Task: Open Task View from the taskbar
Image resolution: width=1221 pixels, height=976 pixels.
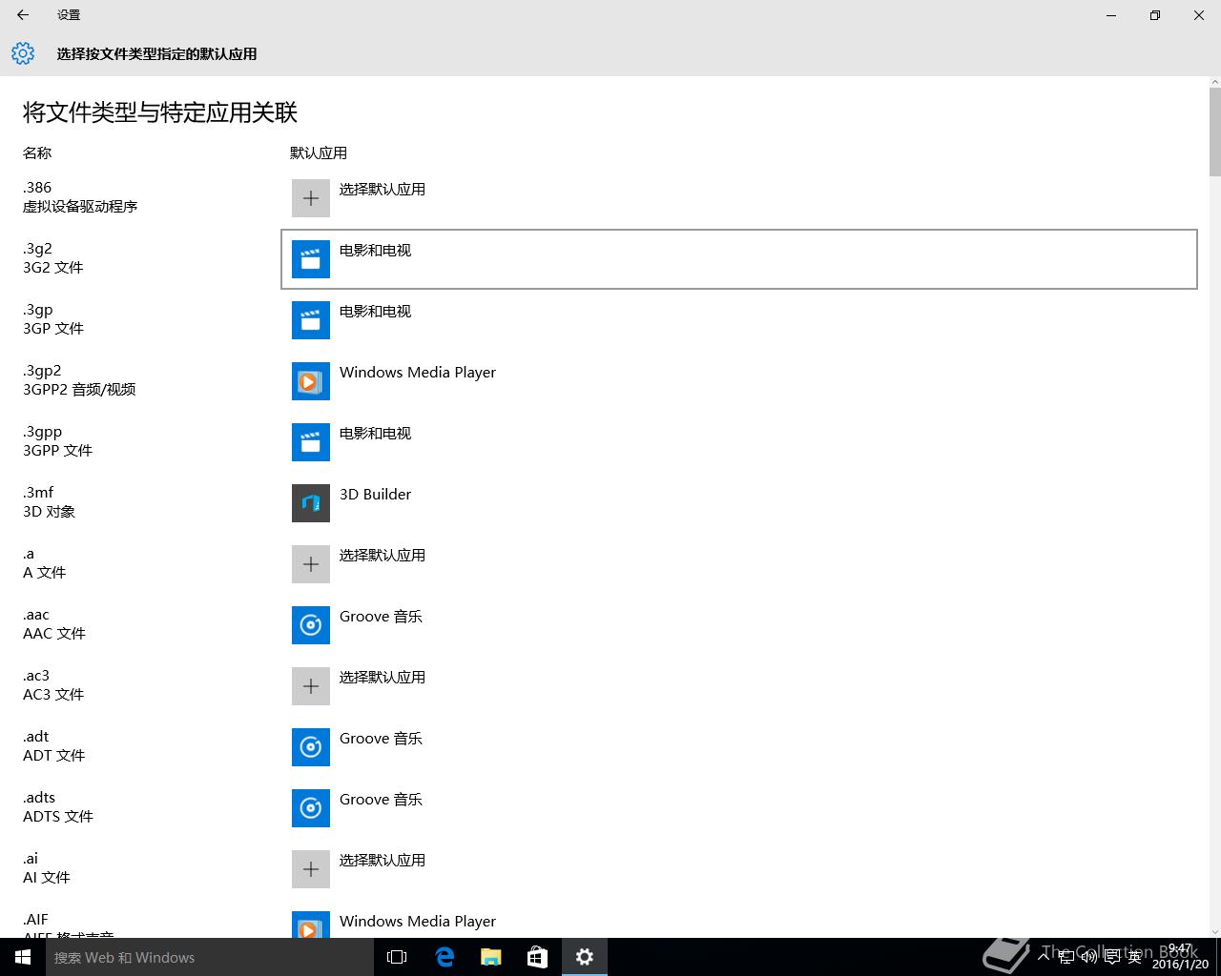Action: click(x=397, y=957)
